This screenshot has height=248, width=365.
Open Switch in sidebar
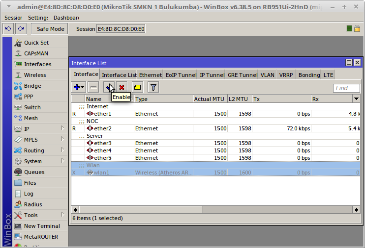[40, 107]
